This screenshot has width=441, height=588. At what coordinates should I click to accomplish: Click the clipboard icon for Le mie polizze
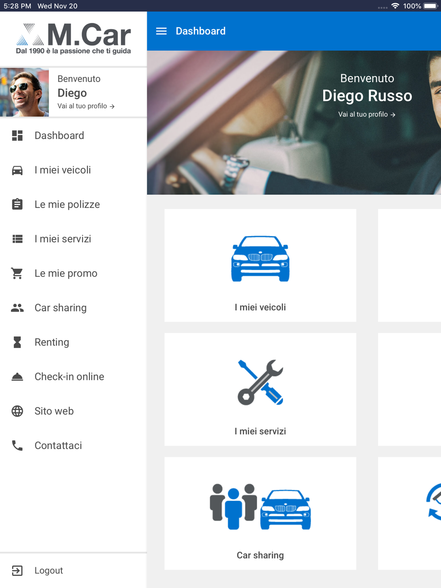[x=17, y=204]
